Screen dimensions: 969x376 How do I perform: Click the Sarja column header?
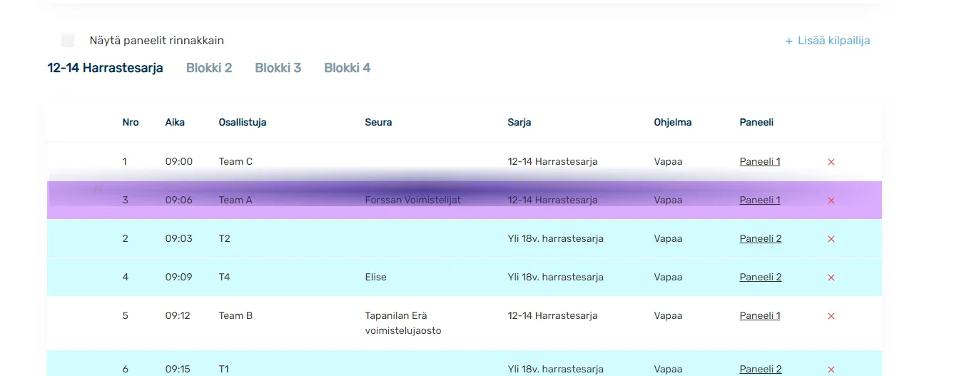coord(519,122)
